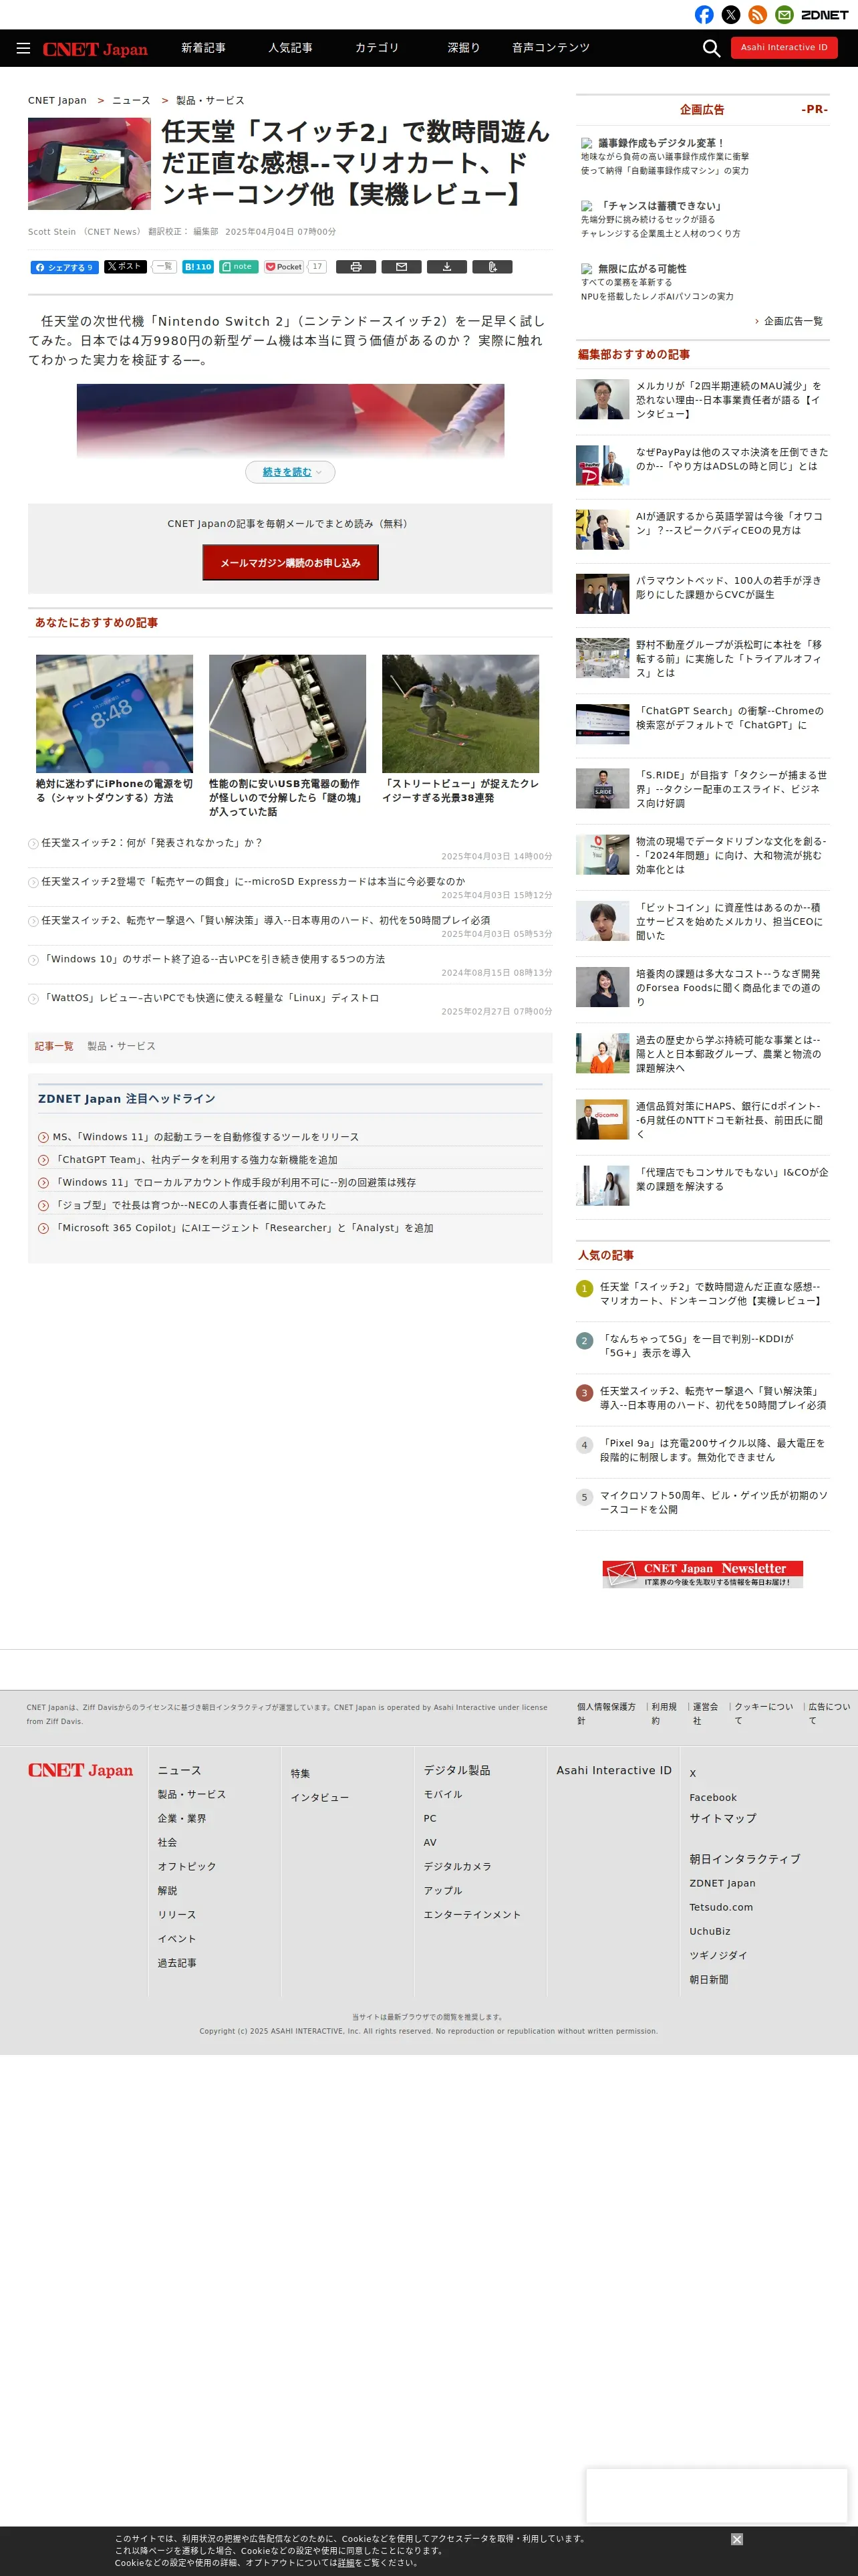This screenshot has height=2576, width=858.
Task: Open the footer サイトマップ link
Action: click(723, 1818)
